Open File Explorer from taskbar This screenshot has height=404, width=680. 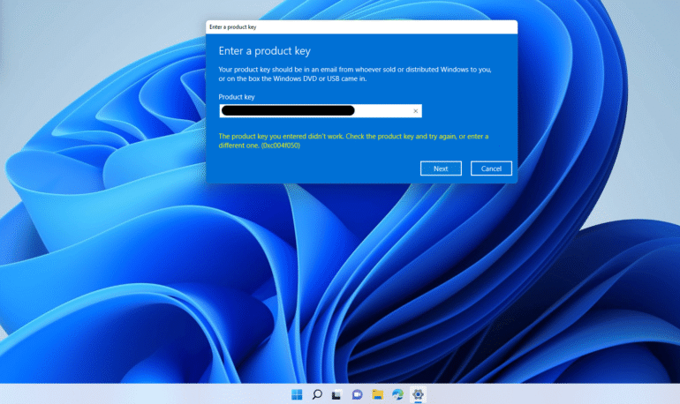(377, 394)
